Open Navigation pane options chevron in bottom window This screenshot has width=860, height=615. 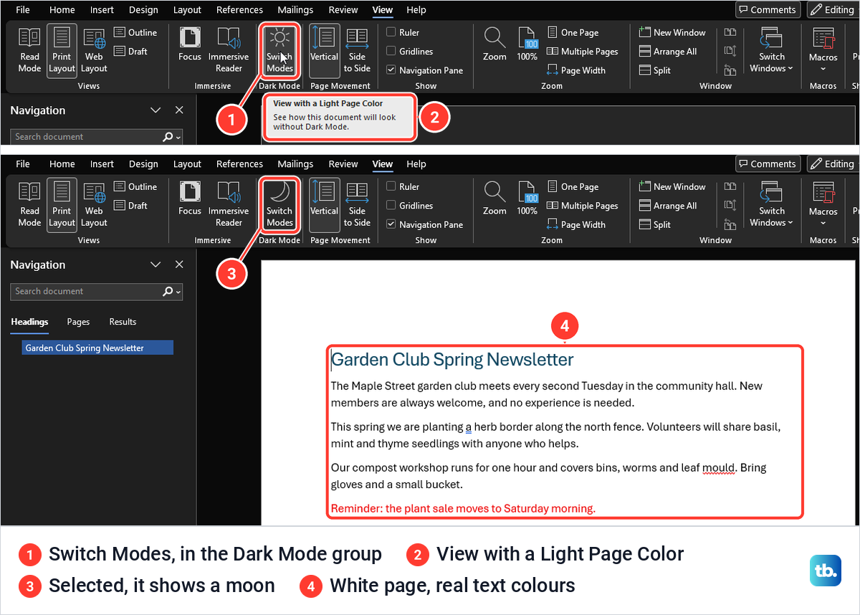coord(156,264)
